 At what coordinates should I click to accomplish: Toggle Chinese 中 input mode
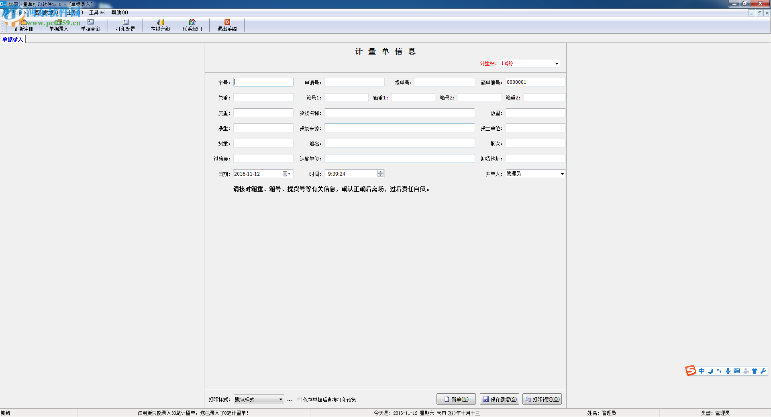701,371
